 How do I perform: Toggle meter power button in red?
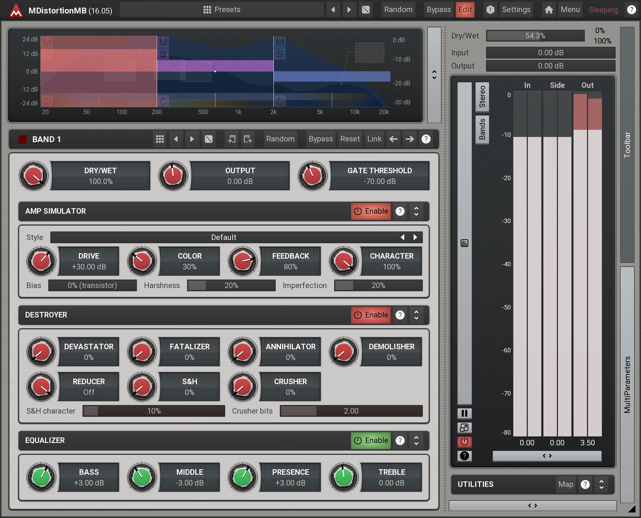click(464, 442)
